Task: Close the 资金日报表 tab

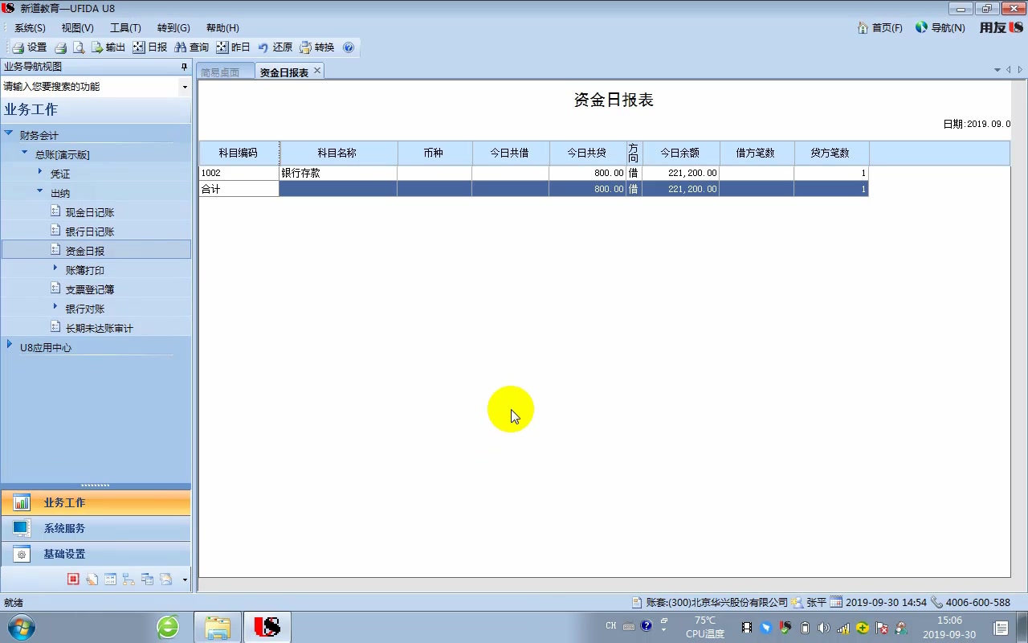Action: coord(317,71)
